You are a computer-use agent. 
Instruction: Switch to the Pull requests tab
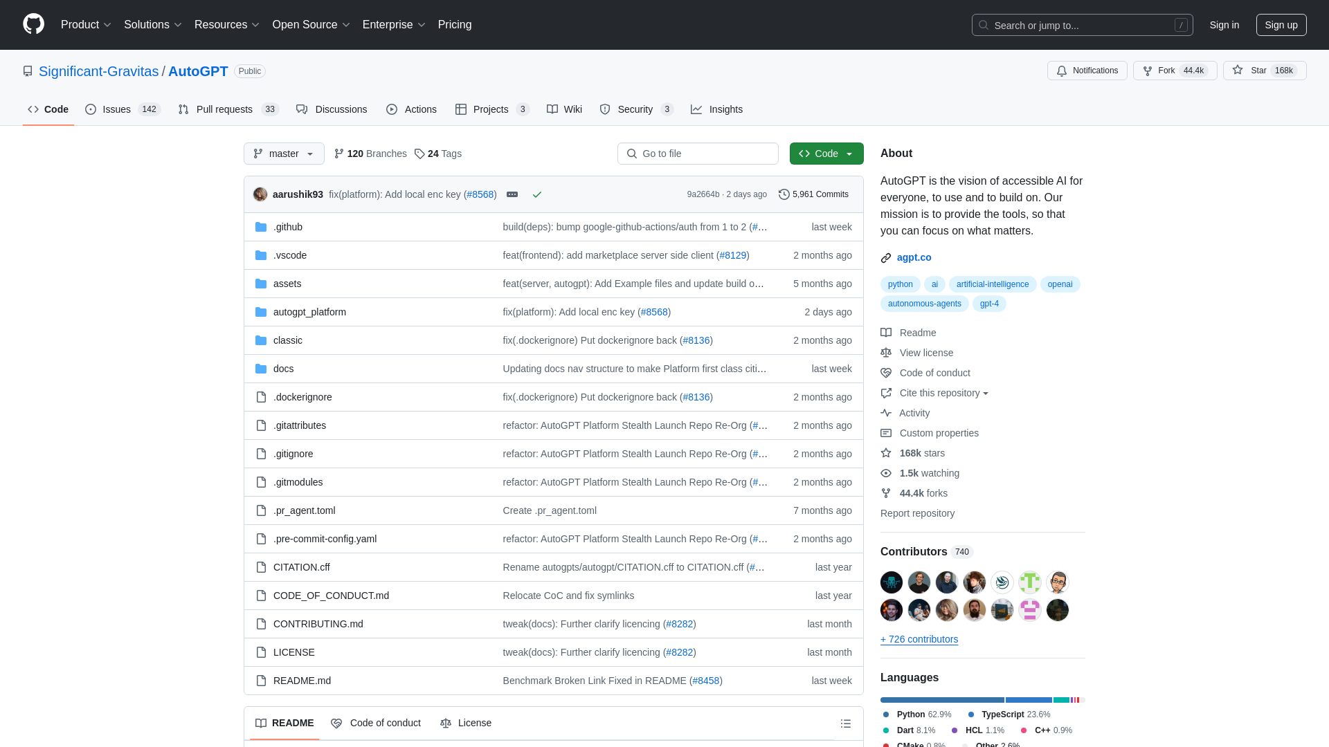coord(228,109)
